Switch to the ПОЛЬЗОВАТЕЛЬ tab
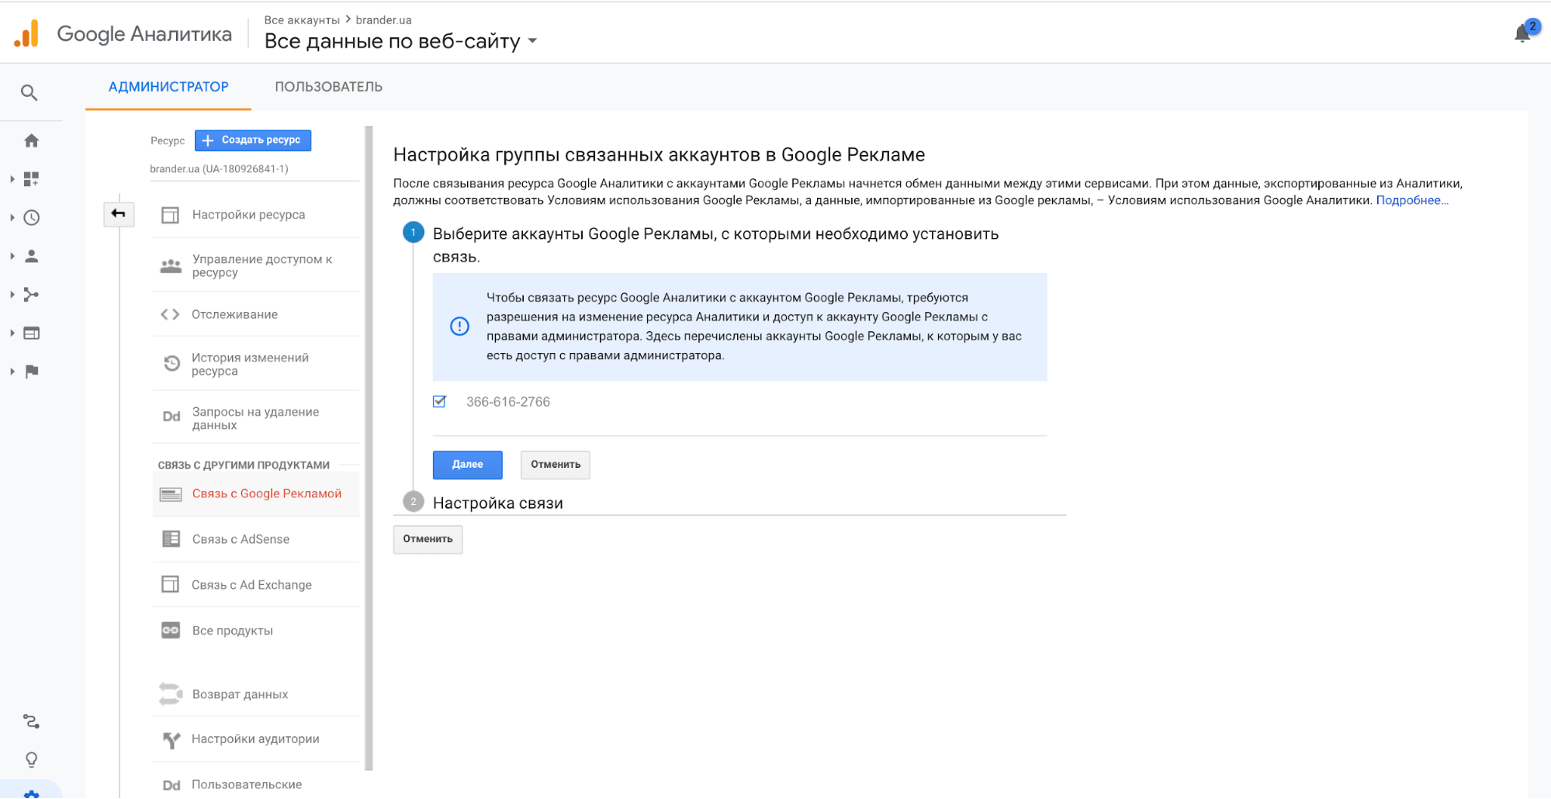The image size is (1551, 799). (x=328, y=87)
